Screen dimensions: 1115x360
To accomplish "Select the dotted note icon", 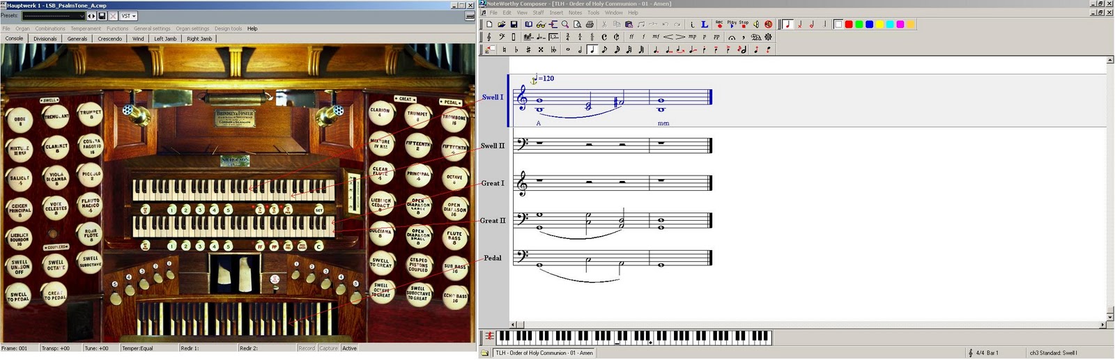I will 656,49.
